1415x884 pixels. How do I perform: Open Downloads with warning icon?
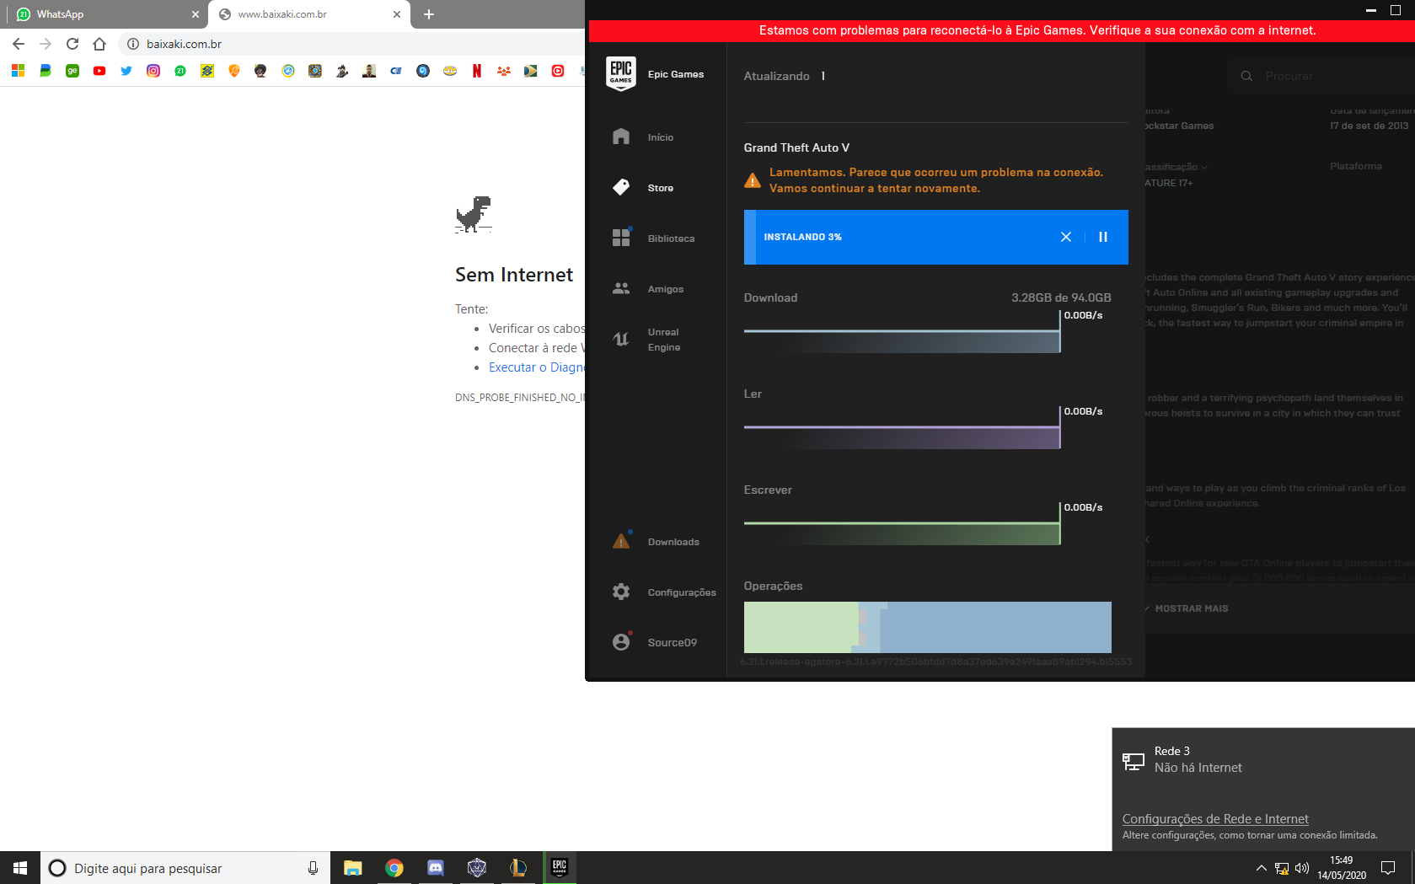656,542
